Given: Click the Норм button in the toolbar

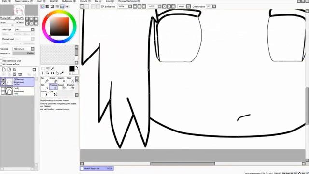Looking at the screenshot, I should [x=182, y=6].
